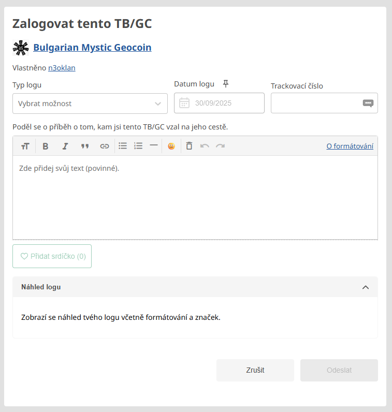The width and height of the screenshot is (392, 412).
Task: Open the O formátování help link
Action: pyautogui.click(x=350, y=146)
